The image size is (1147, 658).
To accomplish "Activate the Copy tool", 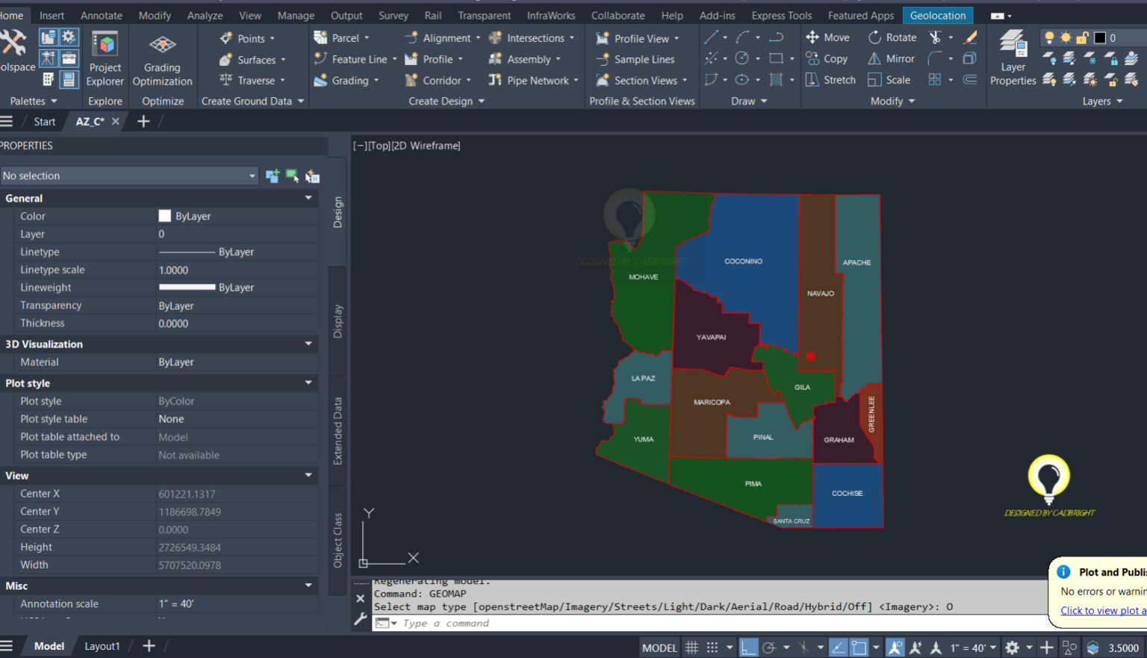I will 827,58.
